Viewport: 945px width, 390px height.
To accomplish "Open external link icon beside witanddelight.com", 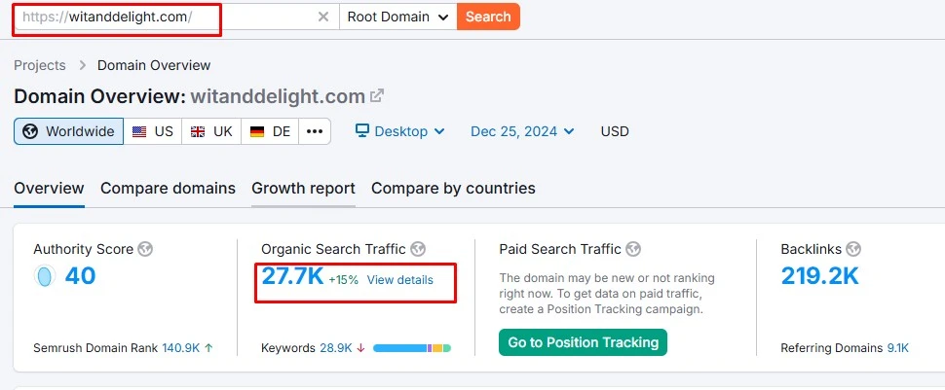I will 377,96.
